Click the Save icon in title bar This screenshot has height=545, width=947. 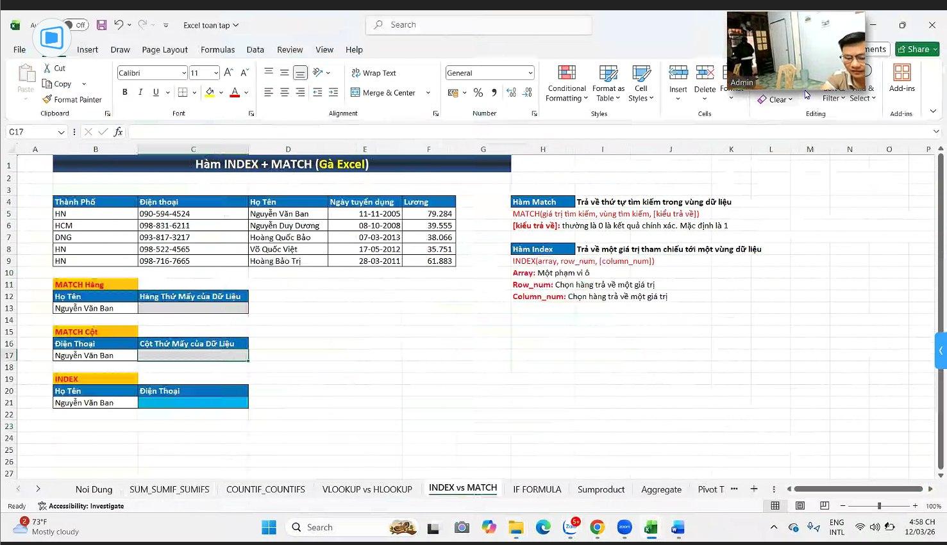[101, 25]
